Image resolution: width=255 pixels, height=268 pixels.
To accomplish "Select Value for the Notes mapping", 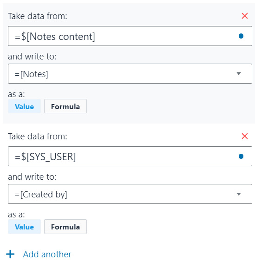I will click(x=24, y=106).
